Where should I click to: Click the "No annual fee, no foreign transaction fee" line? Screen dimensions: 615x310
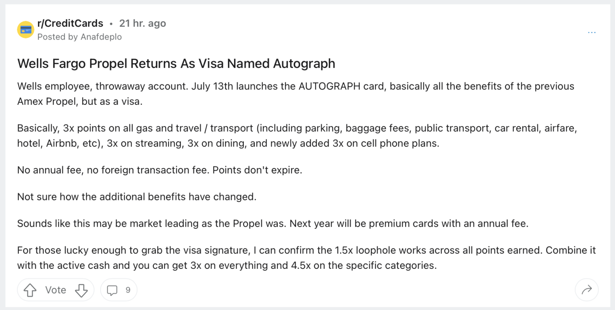[x=160, y=170]
